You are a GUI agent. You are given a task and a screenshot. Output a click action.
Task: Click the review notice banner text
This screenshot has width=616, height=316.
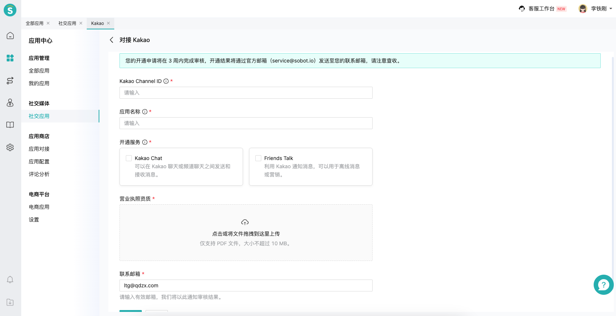pyautogui.click(x=264, y=61)
